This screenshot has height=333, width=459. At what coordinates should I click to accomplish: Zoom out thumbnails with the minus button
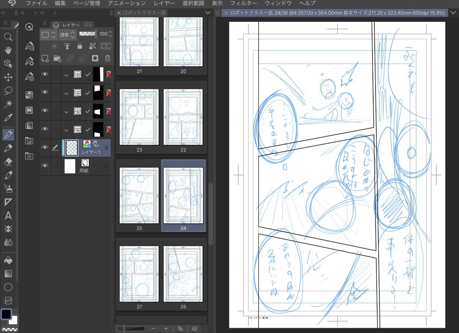click(x=153, y=328)
